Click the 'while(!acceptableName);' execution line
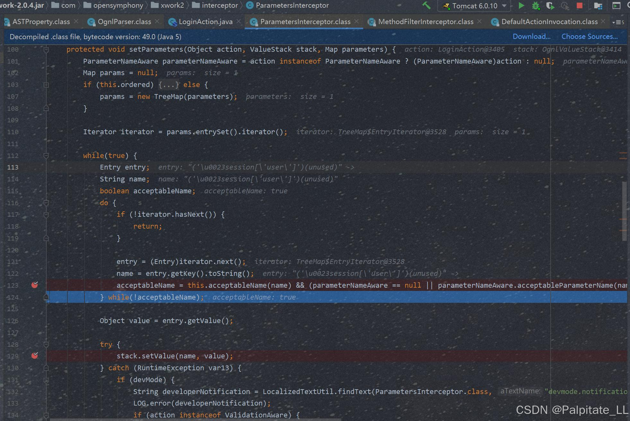The width and height of the screenshot is (630, 421). [156, 297]
